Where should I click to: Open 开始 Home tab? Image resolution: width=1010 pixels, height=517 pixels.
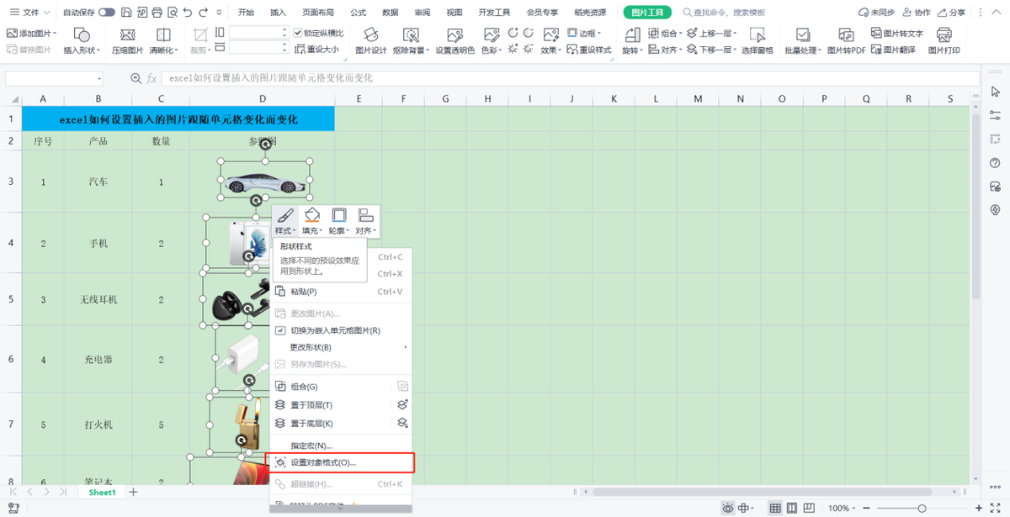click(x=246, y=13)
